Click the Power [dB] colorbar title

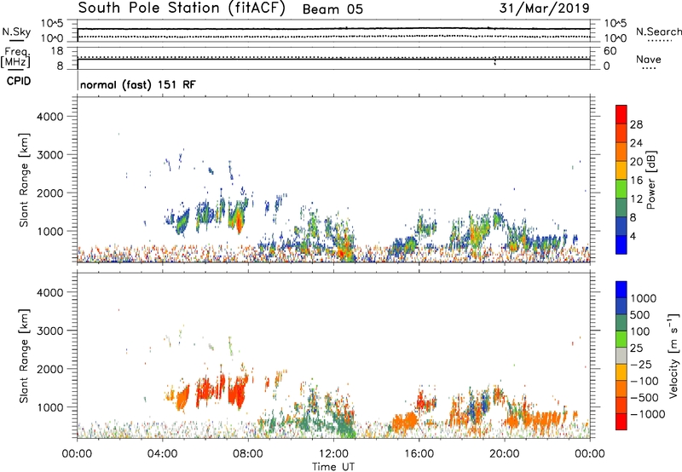(651, 180)
